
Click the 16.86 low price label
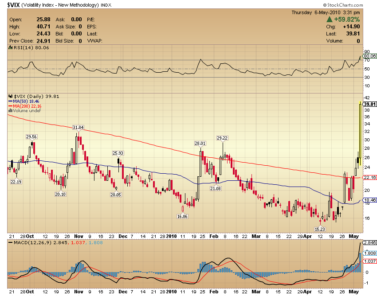click(x=182, y=216)
